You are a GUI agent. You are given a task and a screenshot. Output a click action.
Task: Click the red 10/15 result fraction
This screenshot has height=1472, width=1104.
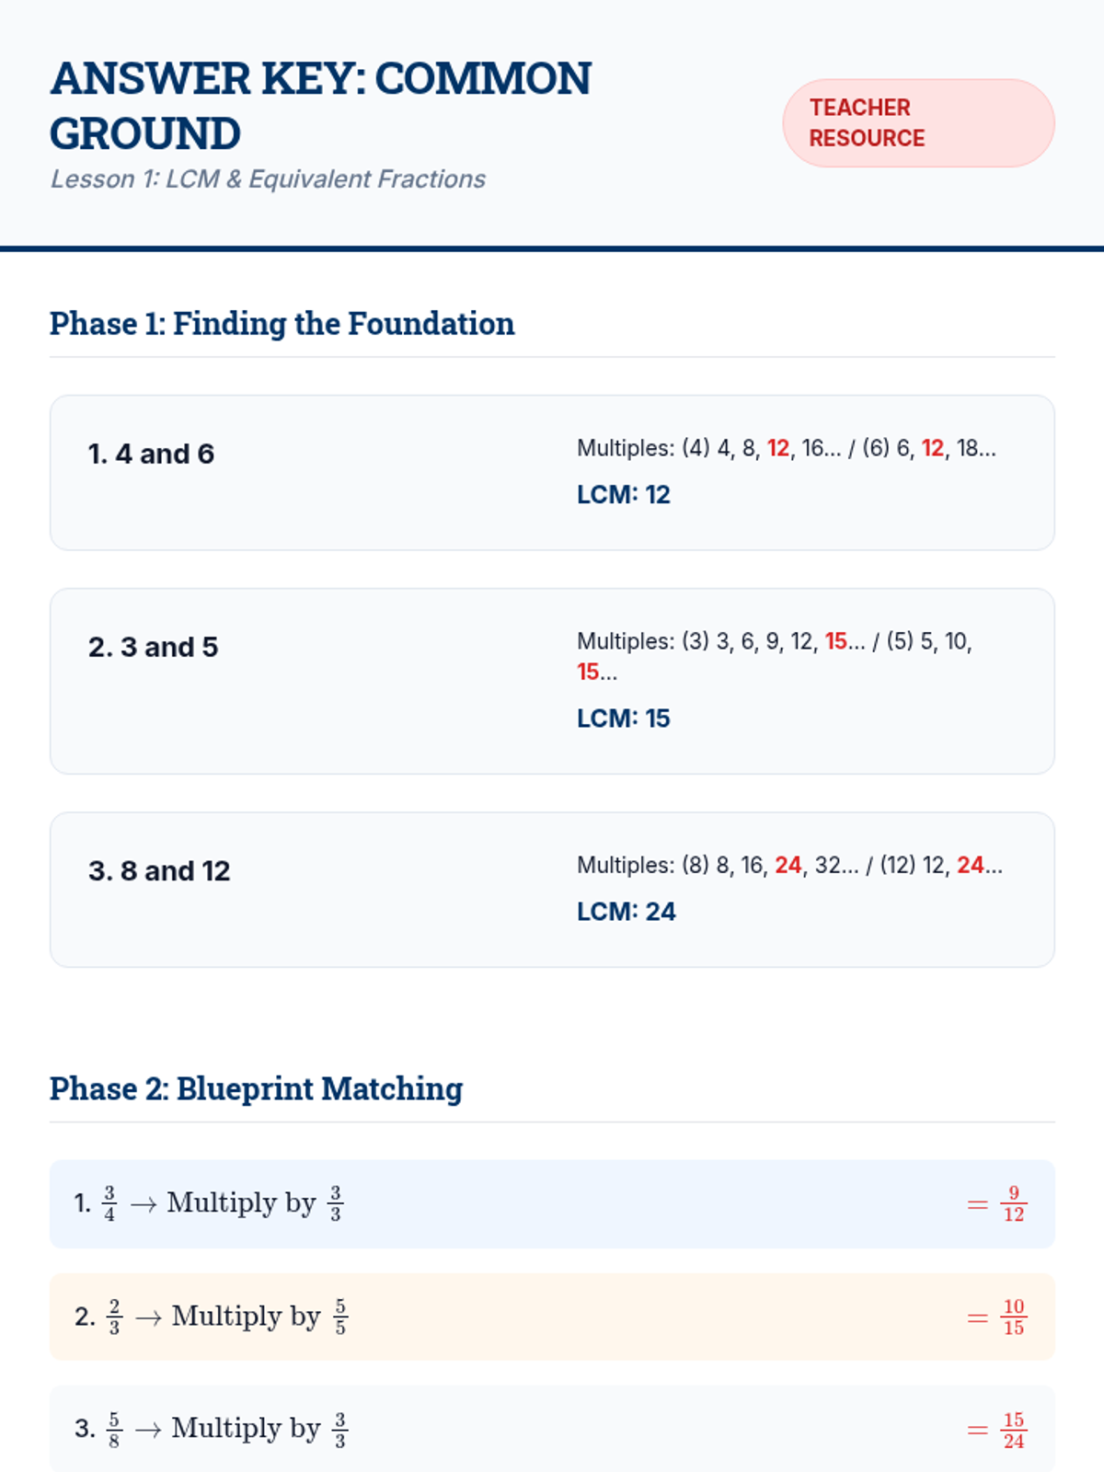tap(1013, 1317)
